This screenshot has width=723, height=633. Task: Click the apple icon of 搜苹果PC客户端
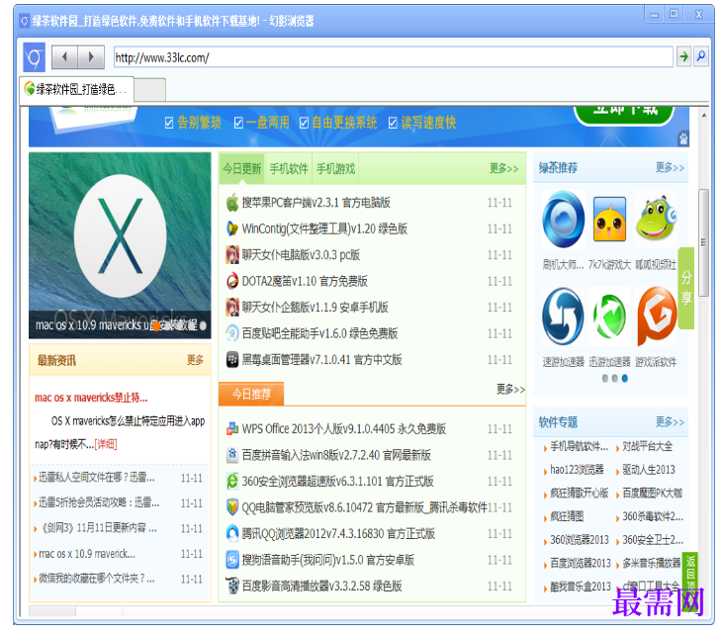click(232, 203)
